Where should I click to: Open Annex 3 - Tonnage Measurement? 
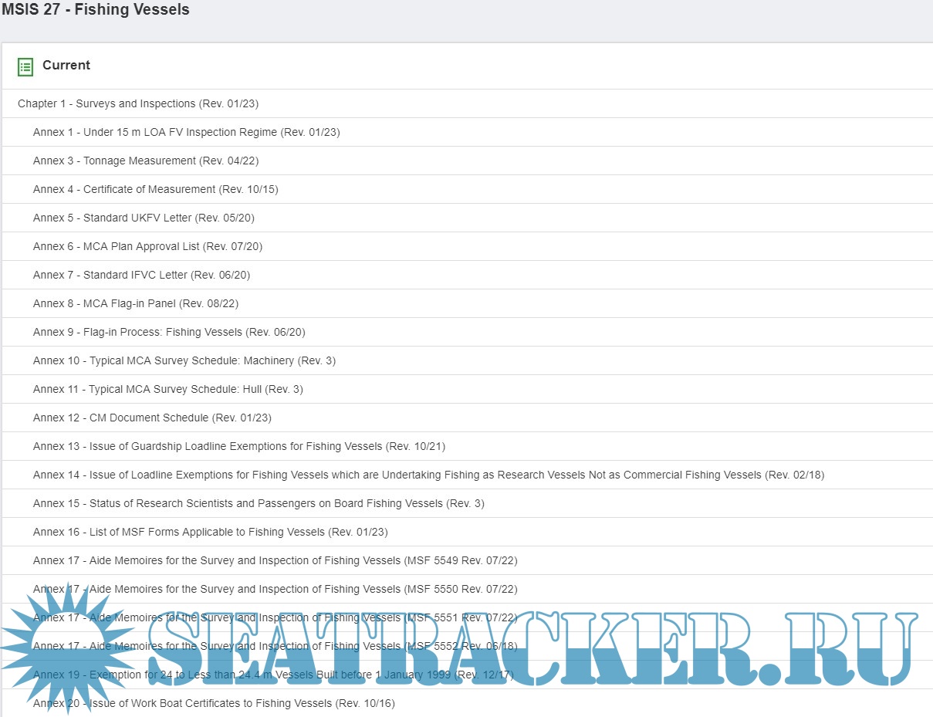pyautogui.click(x=145, y=161)
